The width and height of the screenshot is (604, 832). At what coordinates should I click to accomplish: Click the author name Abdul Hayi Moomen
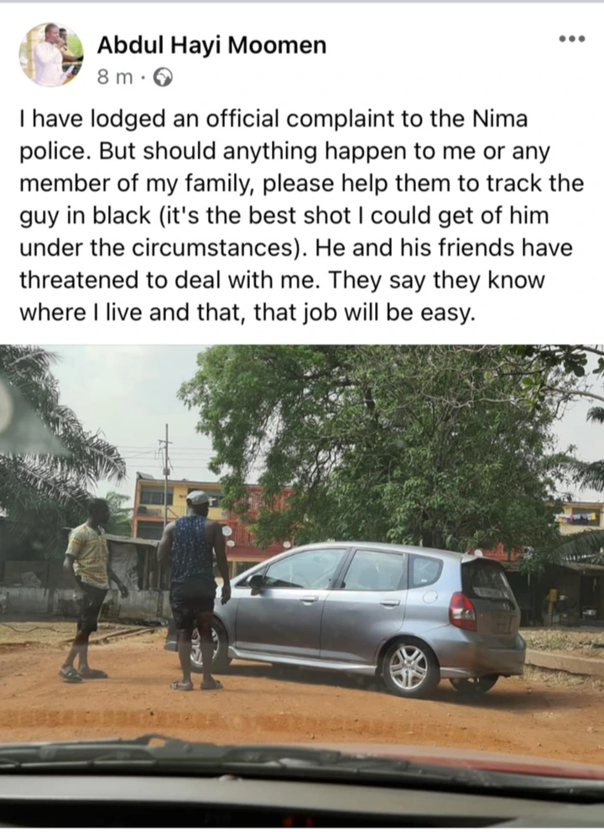(211, 46)
